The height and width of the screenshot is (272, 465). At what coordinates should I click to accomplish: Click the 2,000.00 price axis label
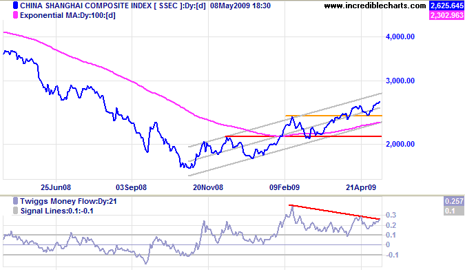400,144
